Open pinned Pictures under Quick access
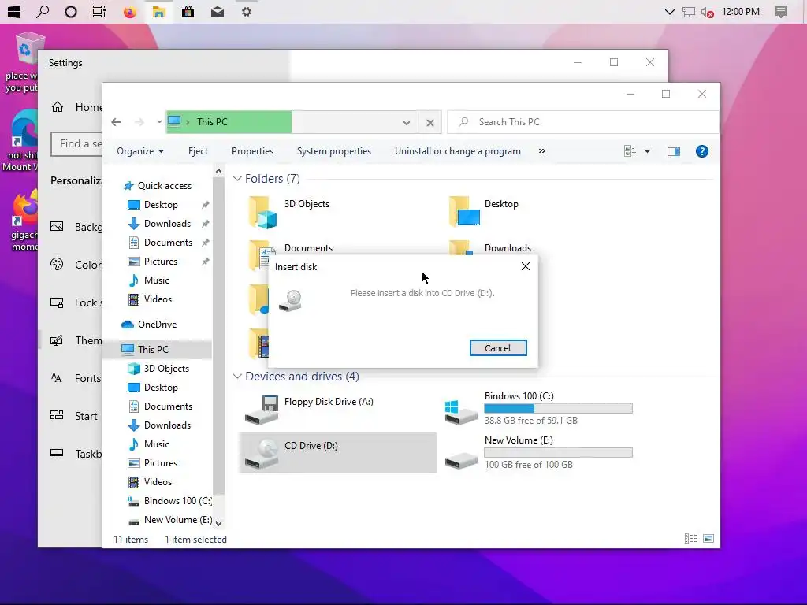Screen dimensions: 807x605 tap(160, 262)
